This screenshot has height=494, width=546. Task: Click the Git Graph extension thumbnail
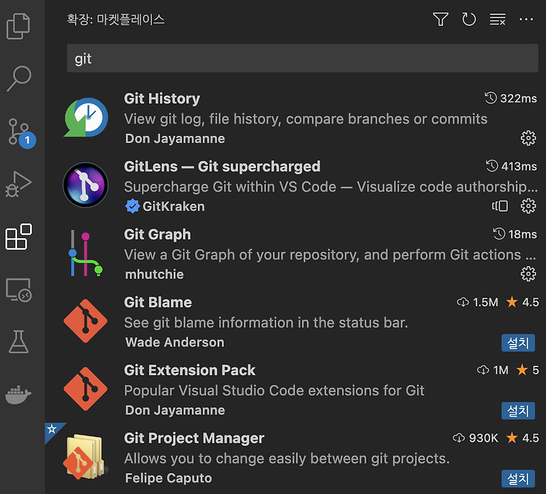pyautogui.click(x=85, y=252)
